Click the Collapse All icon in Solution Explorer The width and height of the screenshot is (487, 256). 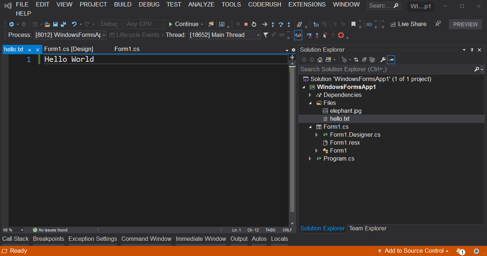(x=364, y=60)
